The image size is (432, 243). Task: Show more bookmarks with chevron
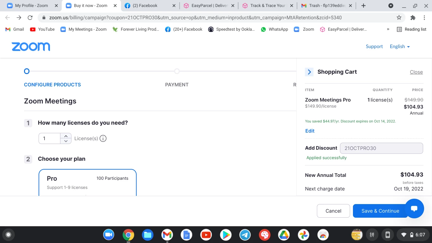point(388,29)
